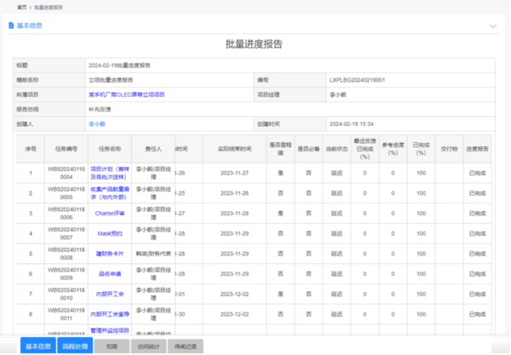This screenshot has height=355, width=511.
Task: Open the 访问统计 tab
Action: coord(148,346)
